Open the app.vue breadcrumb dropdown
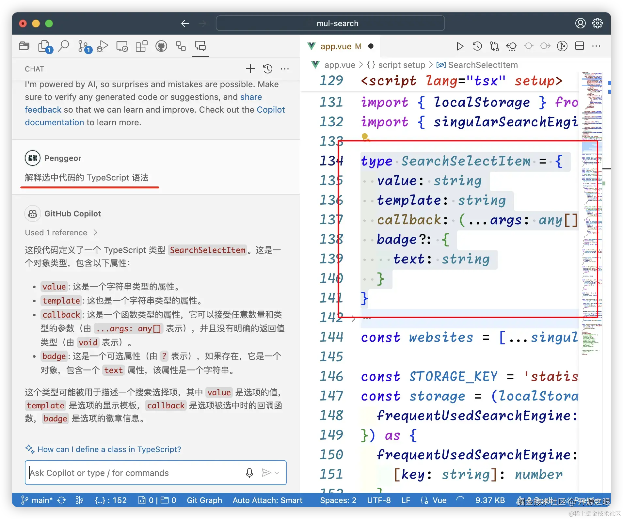This screenshot has height=519, width=623. tap(333, 65)
